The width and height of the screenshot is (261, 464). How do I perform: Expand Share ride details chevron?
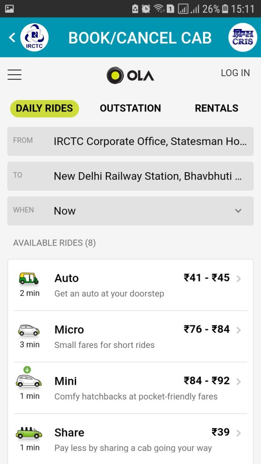238,433
